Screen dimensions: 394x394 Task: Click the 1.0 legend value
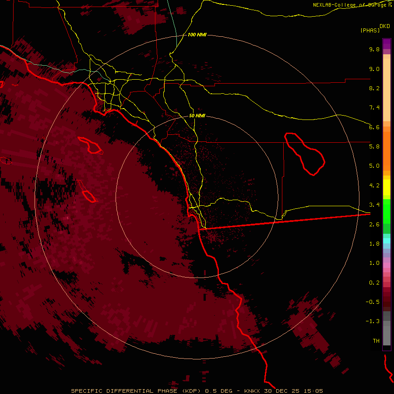pyautogui.click(x=374, y=263)
